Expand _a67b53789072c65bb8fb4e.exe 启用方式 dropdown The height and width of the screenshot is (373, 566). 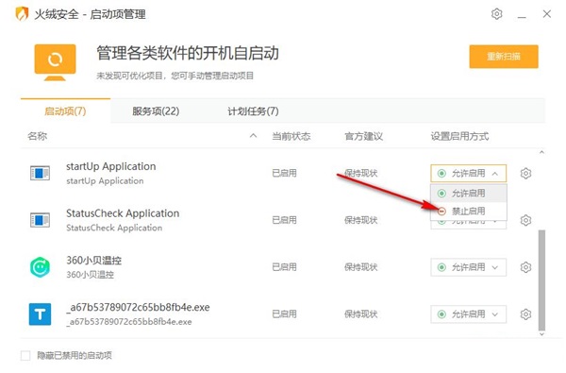pyautogui.click(x=469, y=314)
